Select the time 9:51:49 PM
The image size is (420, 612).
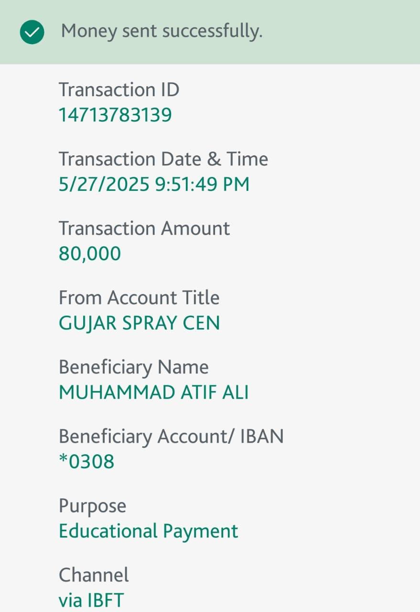(203, 185)
